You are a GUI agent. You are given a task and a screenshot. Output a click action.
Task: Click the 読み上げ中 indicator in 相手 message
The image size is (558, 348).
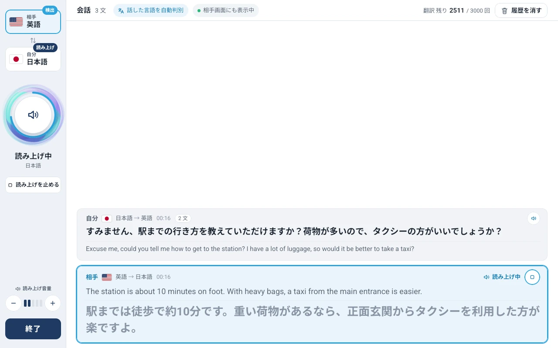pyautogui.click(x=502, y=277)
